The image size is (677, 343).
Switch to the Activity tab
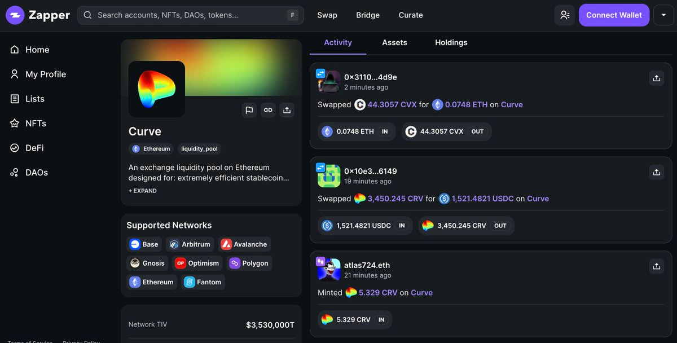[x=338, y=42]
